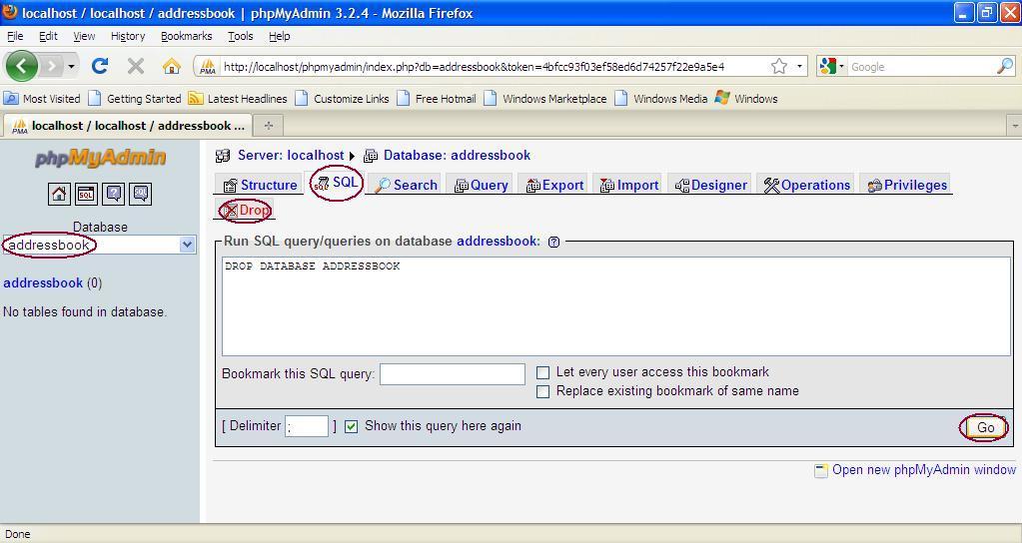The width and height of the screenshot is (1022, 543).
Task: Open the Tools menu
Action: 241,37
